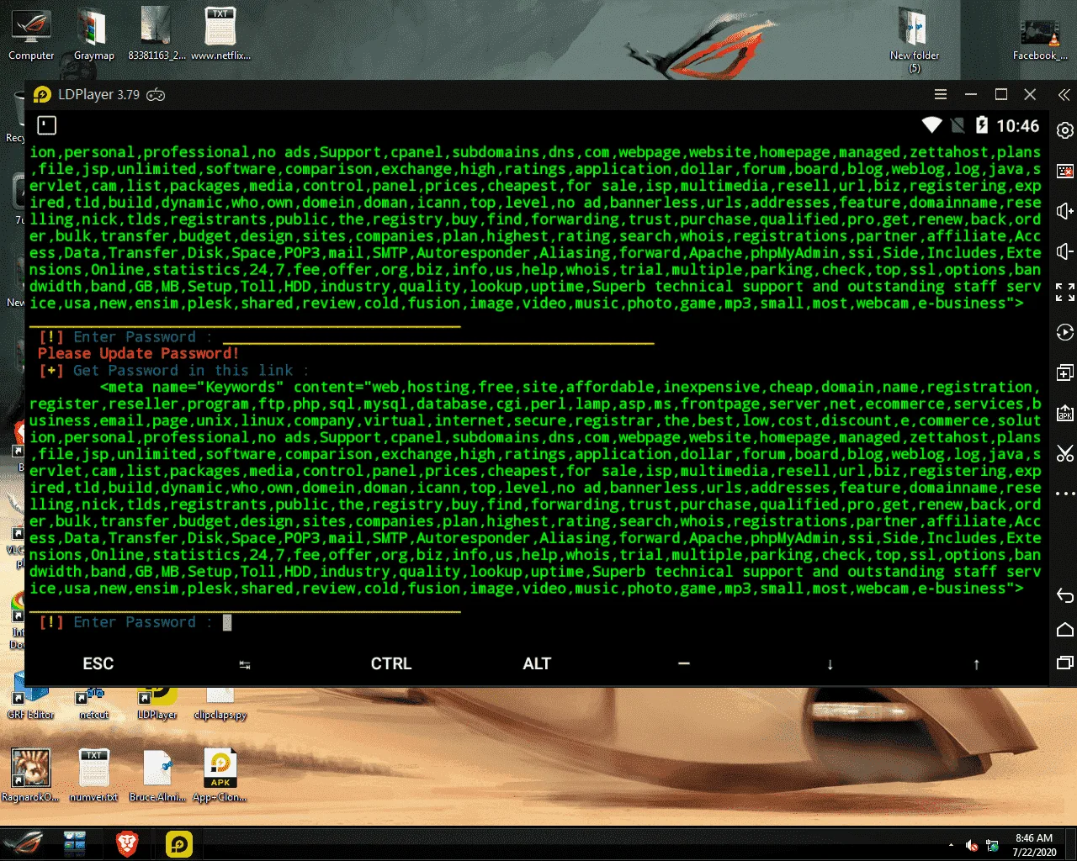
Task: Click the window switcher icon in taskbar
Action: (75, 843)
